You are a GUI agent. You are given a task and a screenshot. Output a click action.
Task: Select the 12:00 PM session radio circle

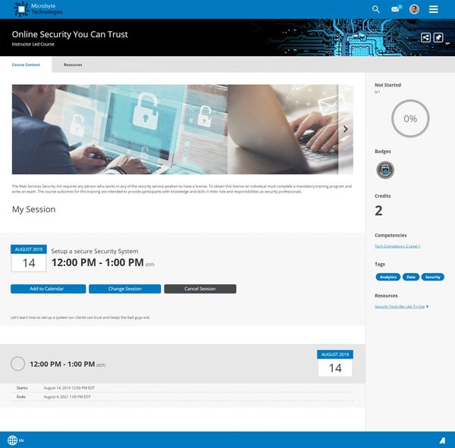[18, 364]
